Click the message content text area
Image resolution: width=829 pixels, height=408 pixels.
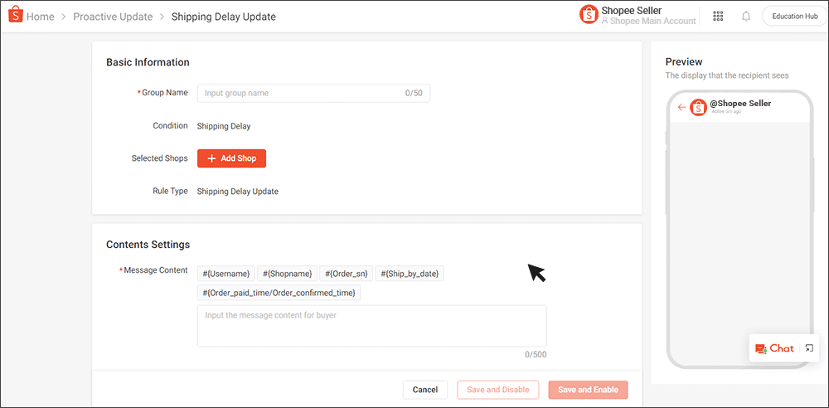(x=371, y=326)
